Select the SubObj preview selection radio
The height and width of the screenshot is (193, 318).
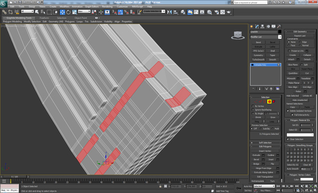tap(261, 129)
